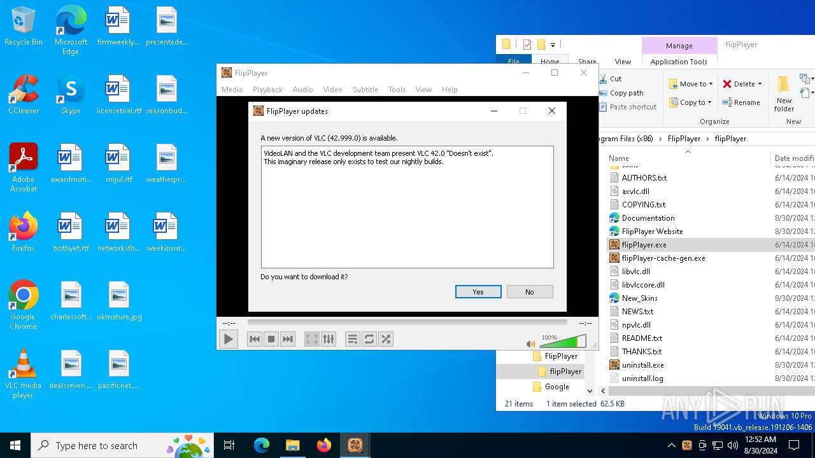The image size is (815, 458).
Task: Open the Application Tools tab
Action: 679,62
